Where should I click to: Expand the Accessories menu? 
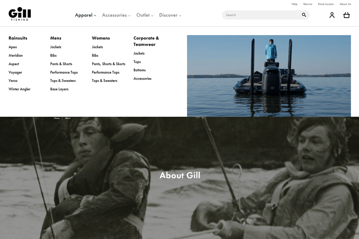pyautogui.click(x=116, y=15)
